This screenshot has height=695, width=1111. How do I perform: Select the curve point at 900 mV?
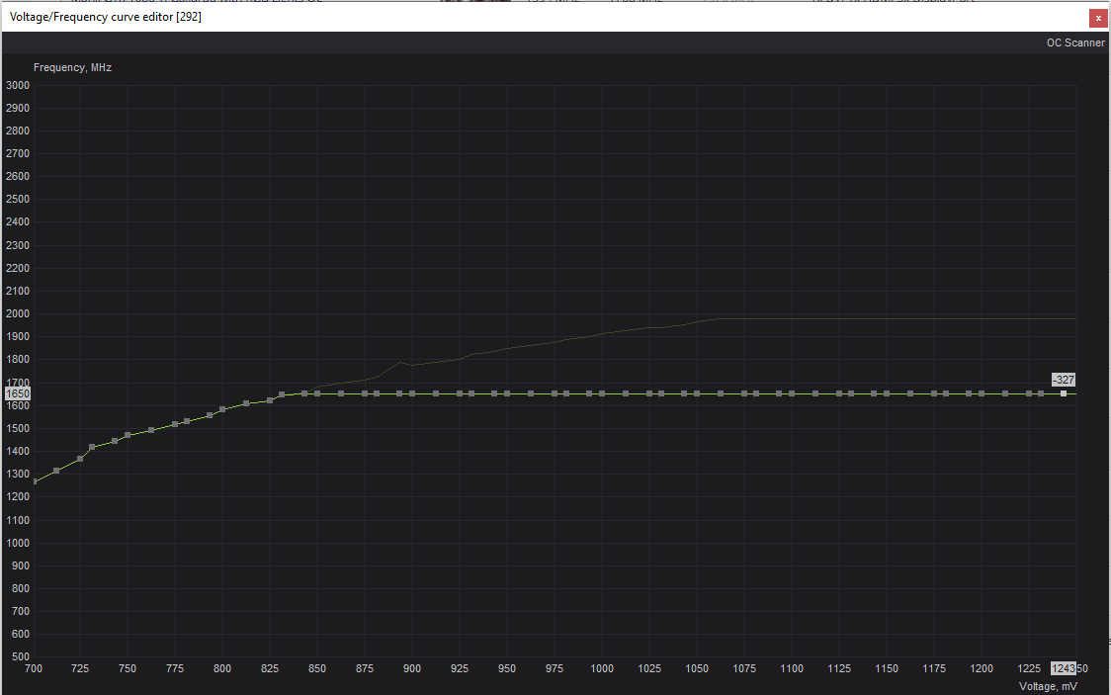click(412, 392)
